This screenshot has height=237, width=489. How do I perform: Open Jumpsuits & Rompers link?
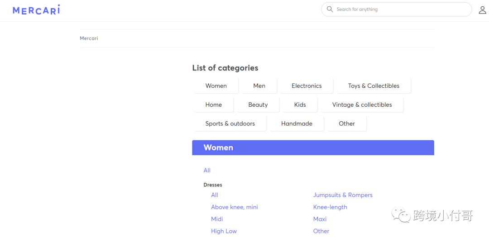pos(343,195)
